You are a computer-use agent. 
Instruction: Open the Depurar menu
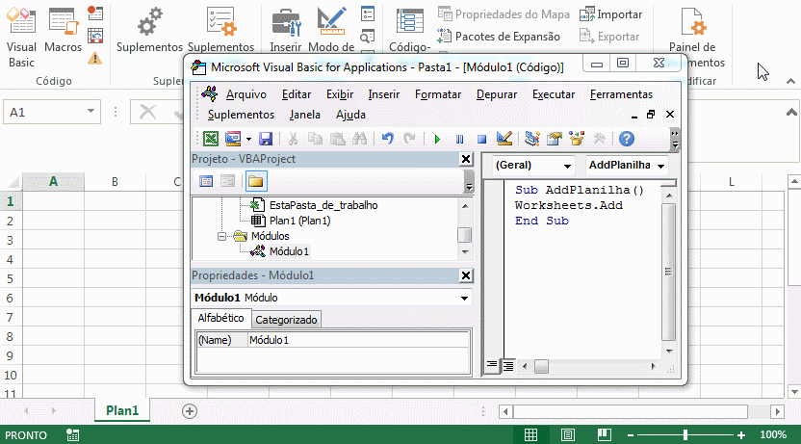[496, 94]
